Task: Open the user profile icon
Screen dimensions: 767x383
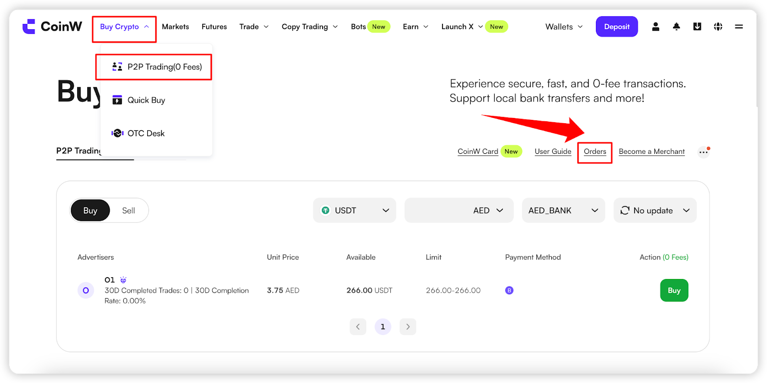Action: 655,27
